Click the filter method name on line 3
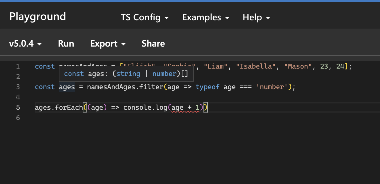The height and width of the screenshot is (184, 380). [151, 87]
